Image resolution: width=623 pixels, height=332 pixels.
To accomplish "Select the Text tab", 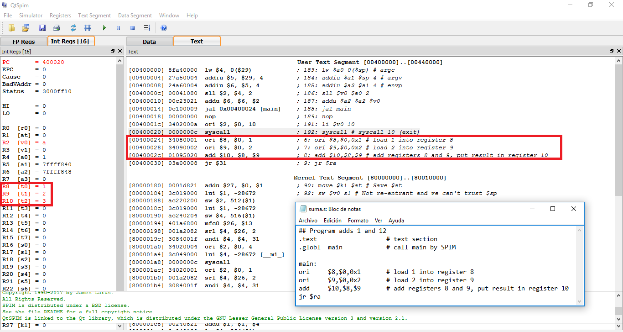I will pyautogui.click(x=197, y=41).
